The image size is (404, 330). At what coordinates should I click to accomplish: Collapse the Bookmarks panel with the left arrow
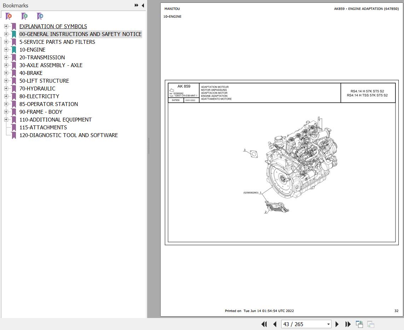(143, 5)
